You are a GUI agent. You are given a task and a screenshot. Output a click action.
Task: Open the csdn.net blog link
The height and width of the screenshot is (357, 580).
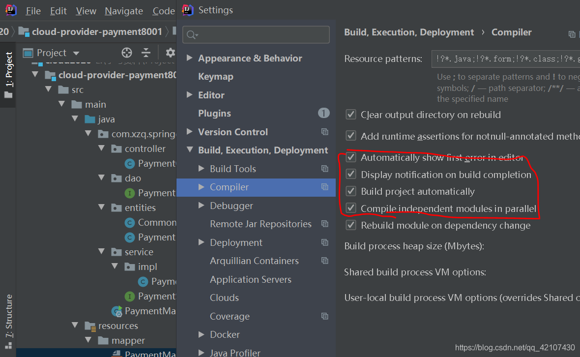pyautogui.click(x=514, y=347)
